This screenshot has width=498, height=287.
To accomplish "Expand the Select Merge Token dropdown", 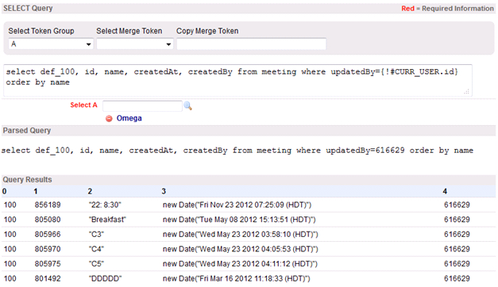I will pyautogui.click(x=135, y=44).
